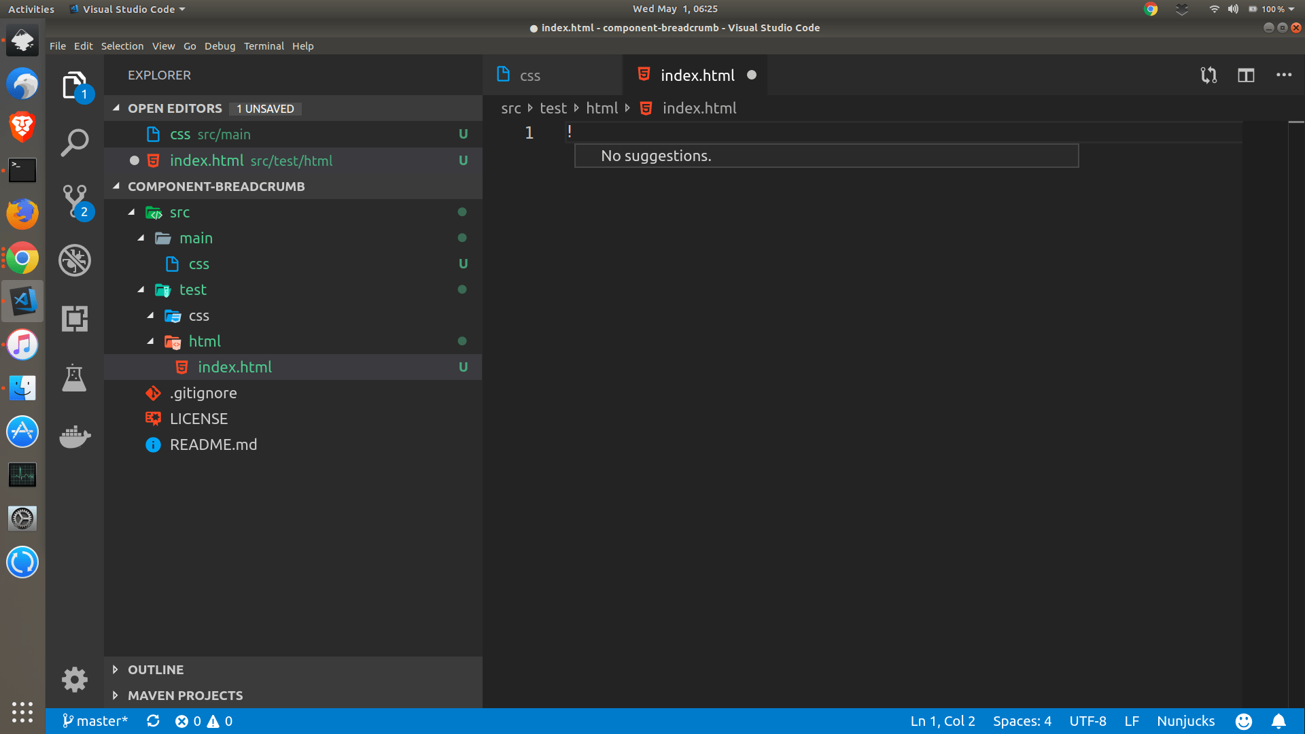Open the Terminal menu
1305x734 pixels.
264,46
